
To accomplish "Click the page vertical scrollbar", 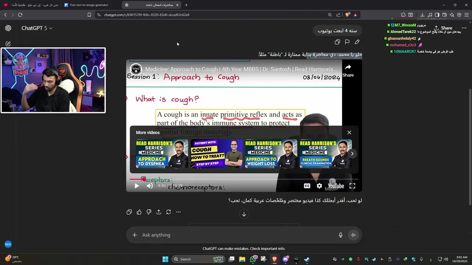I will pyautogui.click(x=470, y=147).
